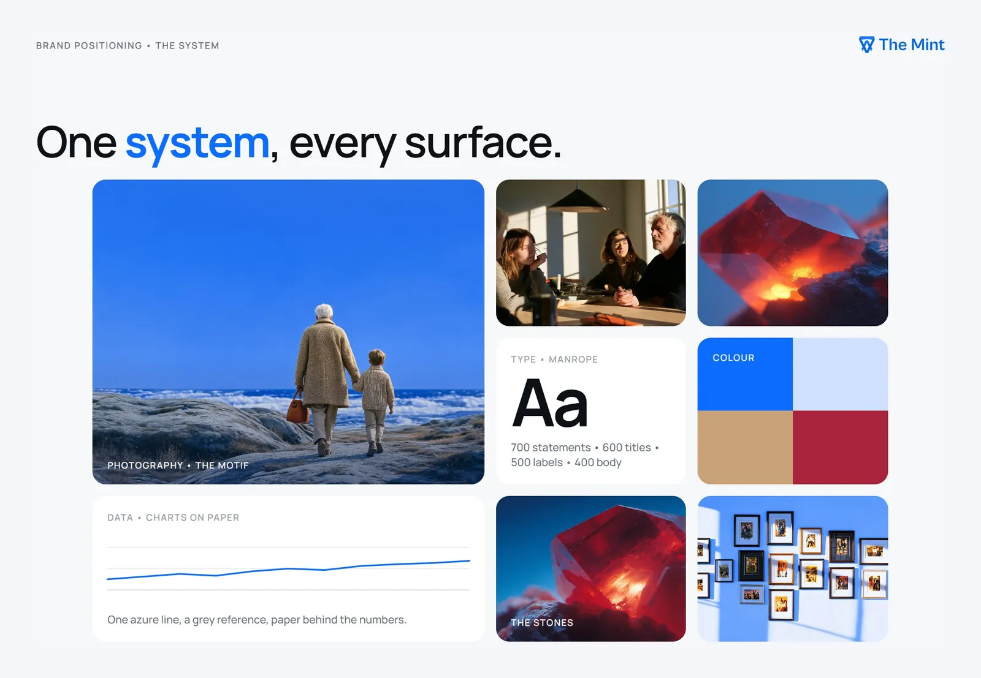Click The Mint brand name text
This screenshot has height=678, width=981.
[x=912, y=45]
